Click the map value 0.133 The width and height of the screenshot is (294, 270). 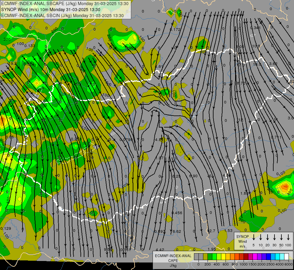[30, 46]
